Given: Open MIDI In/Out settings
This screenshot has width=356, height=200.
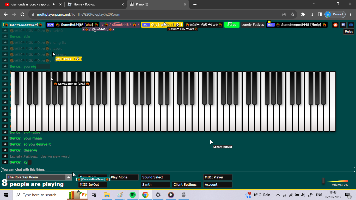Looking at the screenshot, I should [x=93, y=185].
